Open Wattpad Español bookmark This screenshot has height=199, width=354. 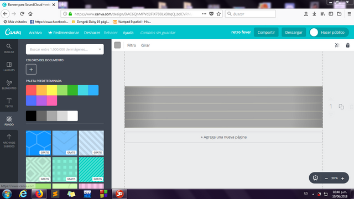[x=132, y=22]
